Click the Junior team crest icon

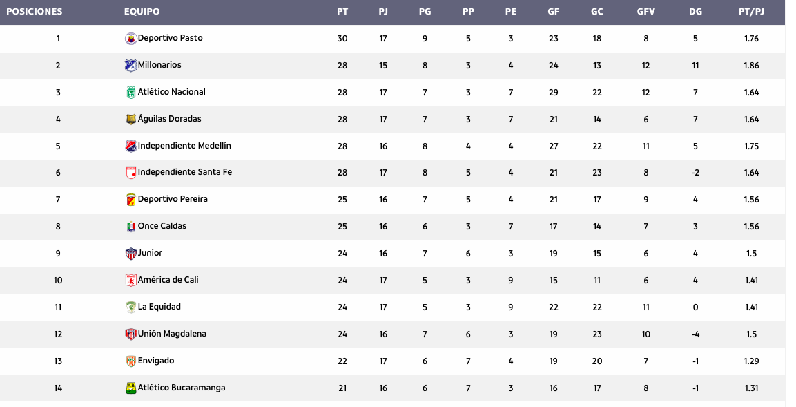(130, 254)
